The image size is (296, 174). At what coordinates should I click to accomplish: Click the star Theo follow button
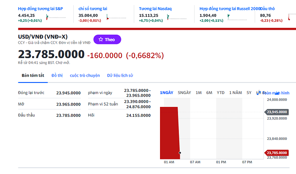(x=107, y=39)
